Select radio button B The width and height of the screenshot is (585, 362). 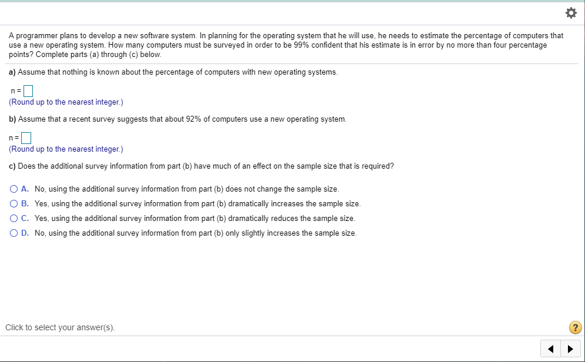point(13,203)
